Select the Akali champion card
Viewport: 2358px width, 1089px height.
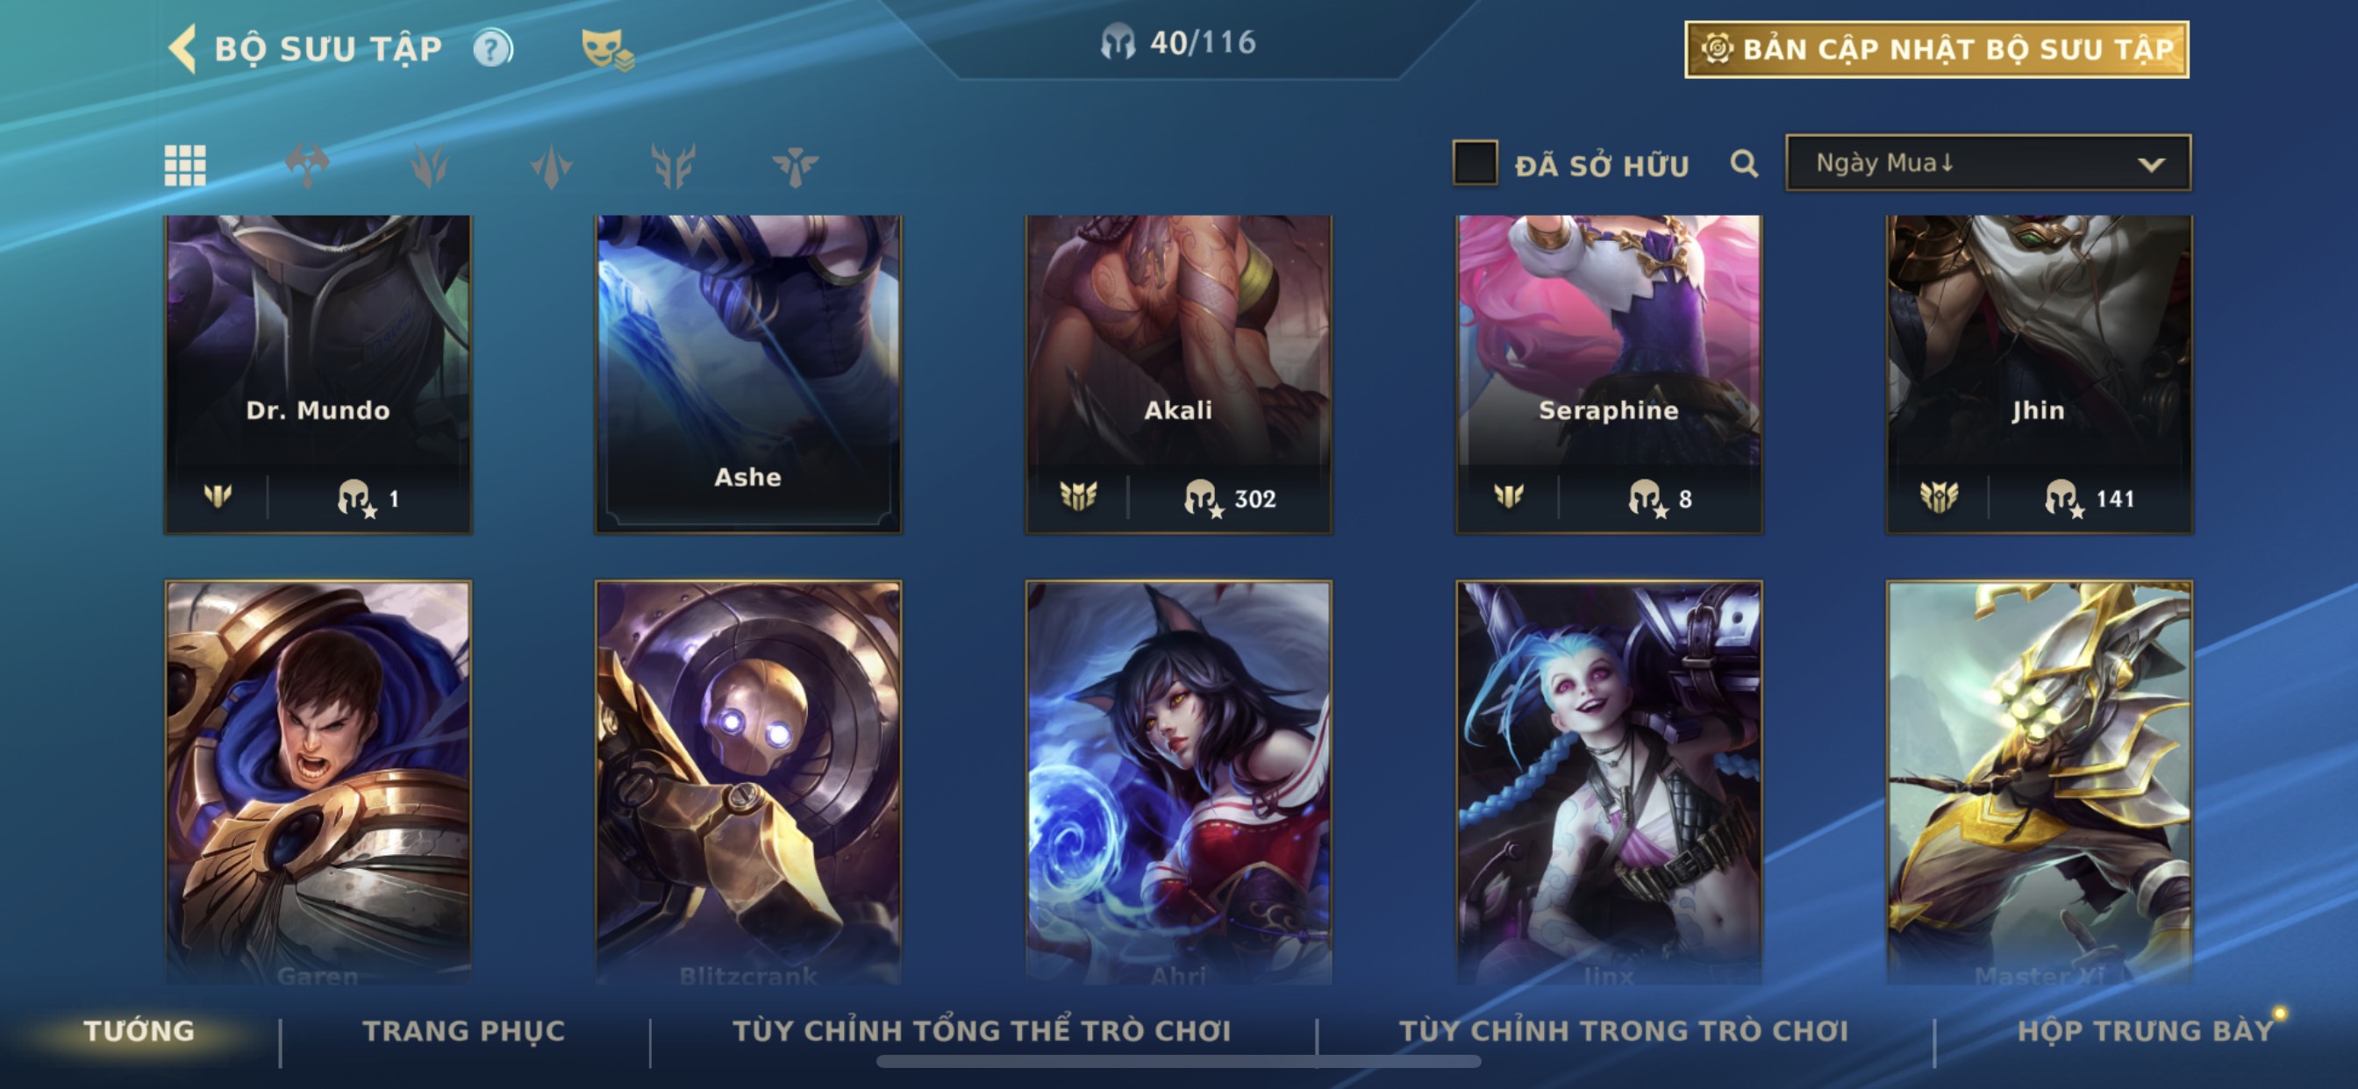point(1178,374)
